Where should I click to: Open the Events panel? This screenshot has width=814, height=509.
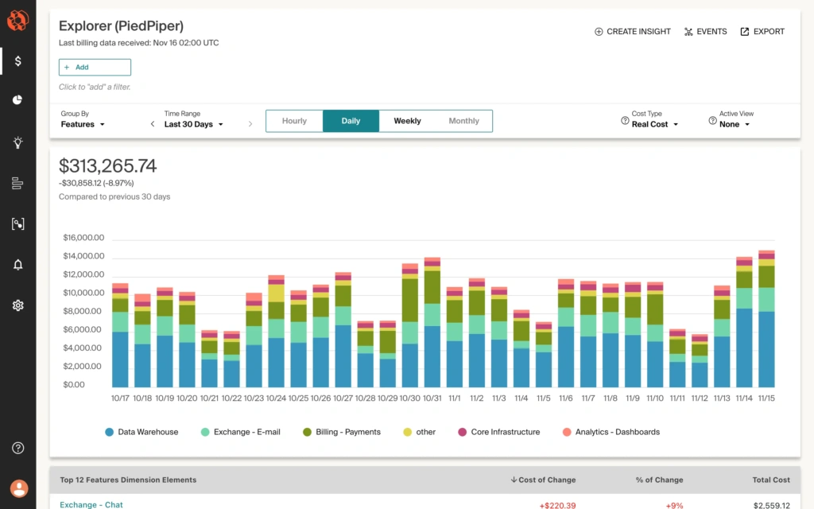(x=706, y=32)
